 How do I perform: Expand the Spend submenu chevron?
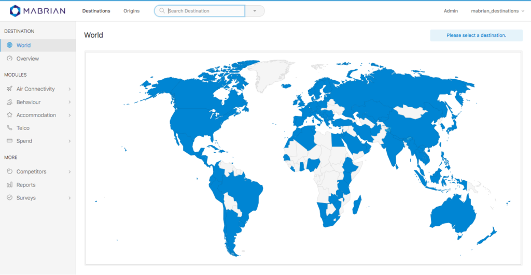point(69,141)
